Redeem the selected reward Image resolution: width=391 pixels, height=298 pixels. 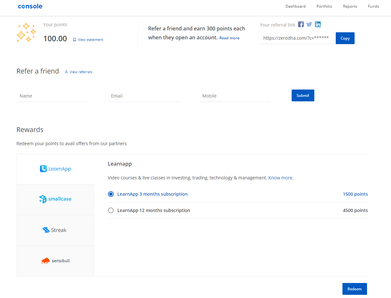point(355,289)
